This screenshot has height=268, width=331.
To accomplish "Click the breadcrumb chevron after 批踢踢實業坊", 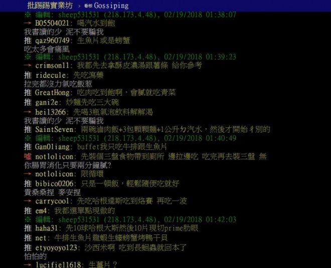I will [x=79, y=6].
